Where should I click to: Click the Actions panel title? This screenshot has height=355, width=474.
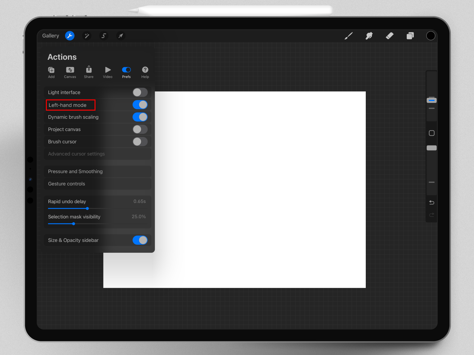(62, 57)
